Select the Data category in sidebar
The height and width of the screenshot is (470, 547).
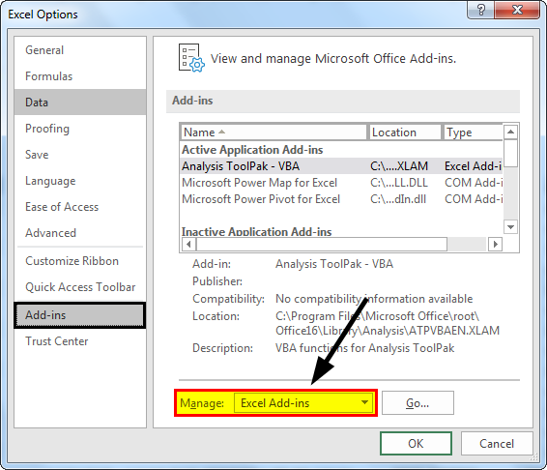[80, 102]
